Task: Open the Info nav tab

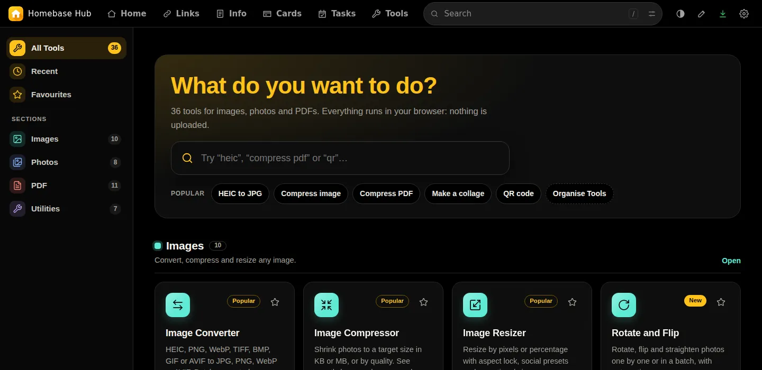Action: click(231, 14)
